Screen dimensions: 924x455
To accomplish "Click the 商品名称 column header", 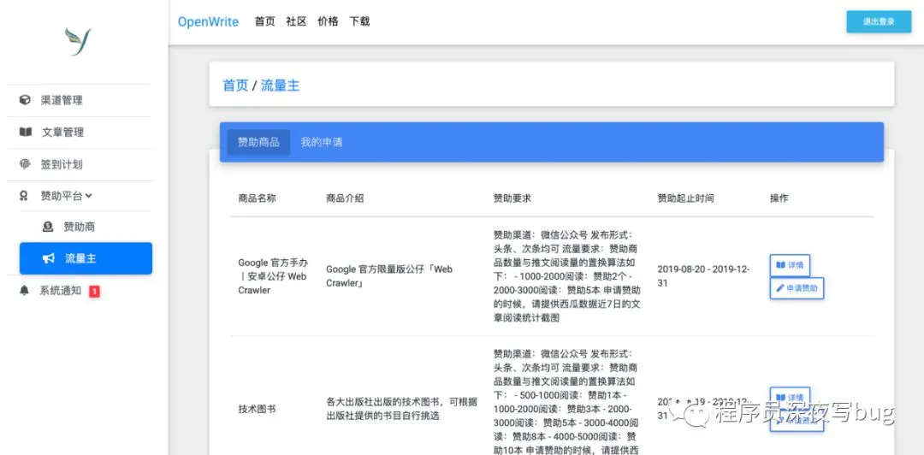I will pyautogui.click(x=257, y=198).
